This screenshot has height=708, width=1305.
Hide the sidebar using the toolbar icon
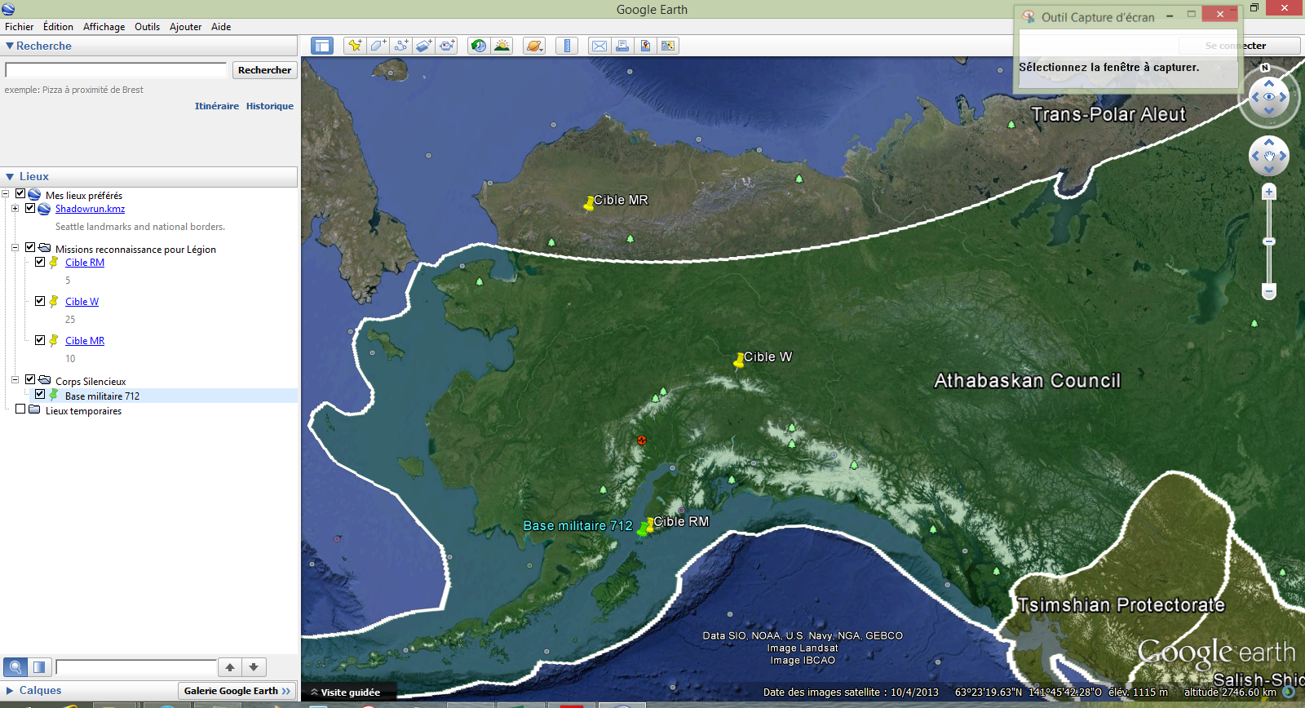(322, 46)
